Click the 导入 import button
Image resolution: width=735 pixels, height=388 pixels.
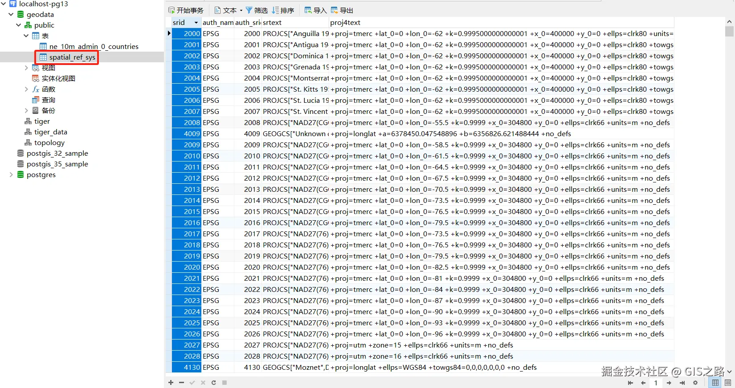pyautogui.click(x=315, y=10)
